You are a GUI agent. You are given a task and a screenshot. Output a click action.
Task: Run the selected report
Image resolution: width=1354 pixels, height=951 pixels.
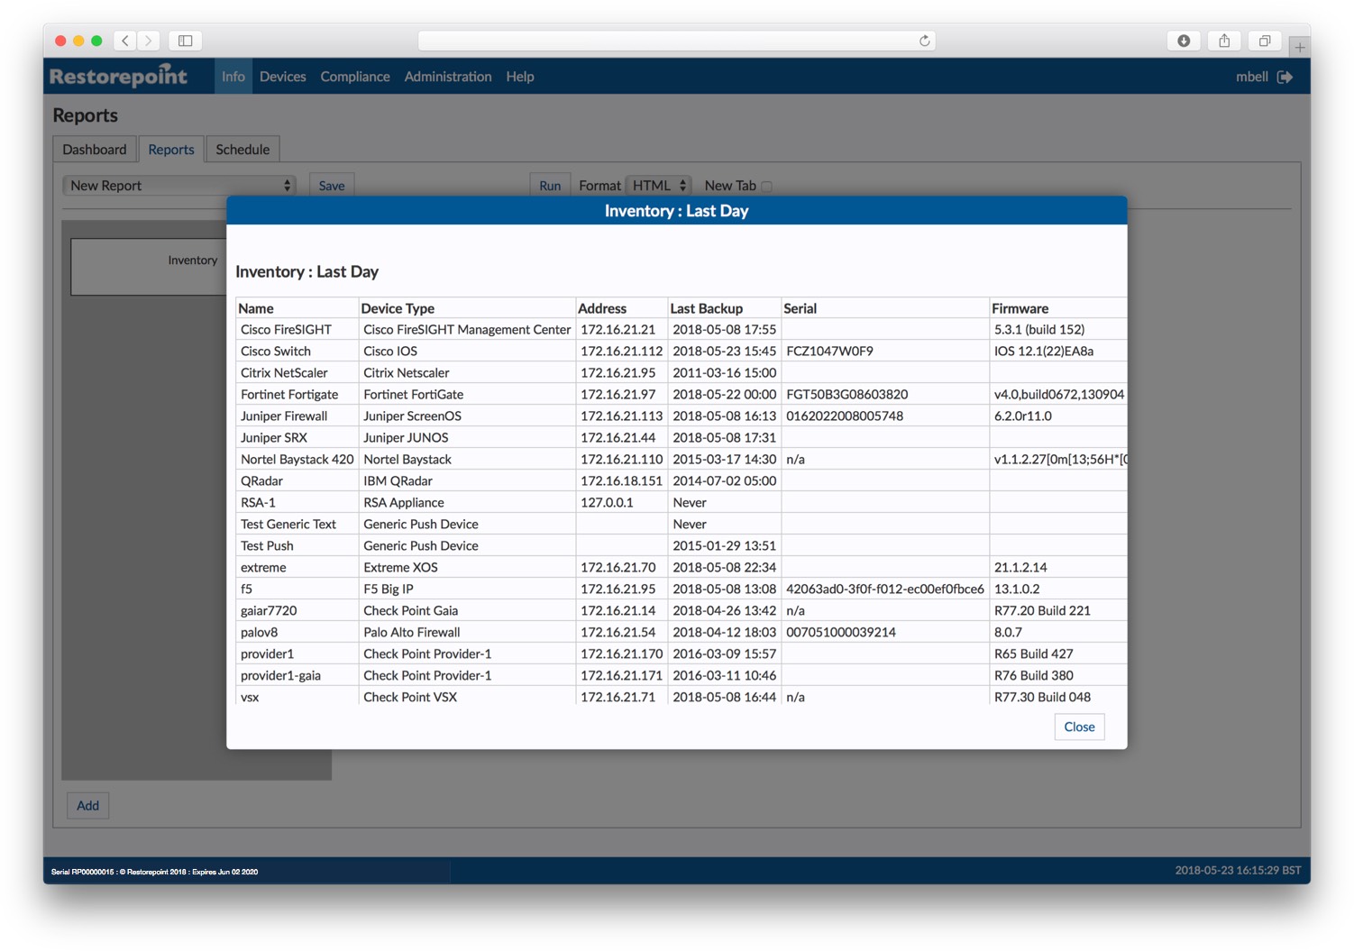(550, 185)
